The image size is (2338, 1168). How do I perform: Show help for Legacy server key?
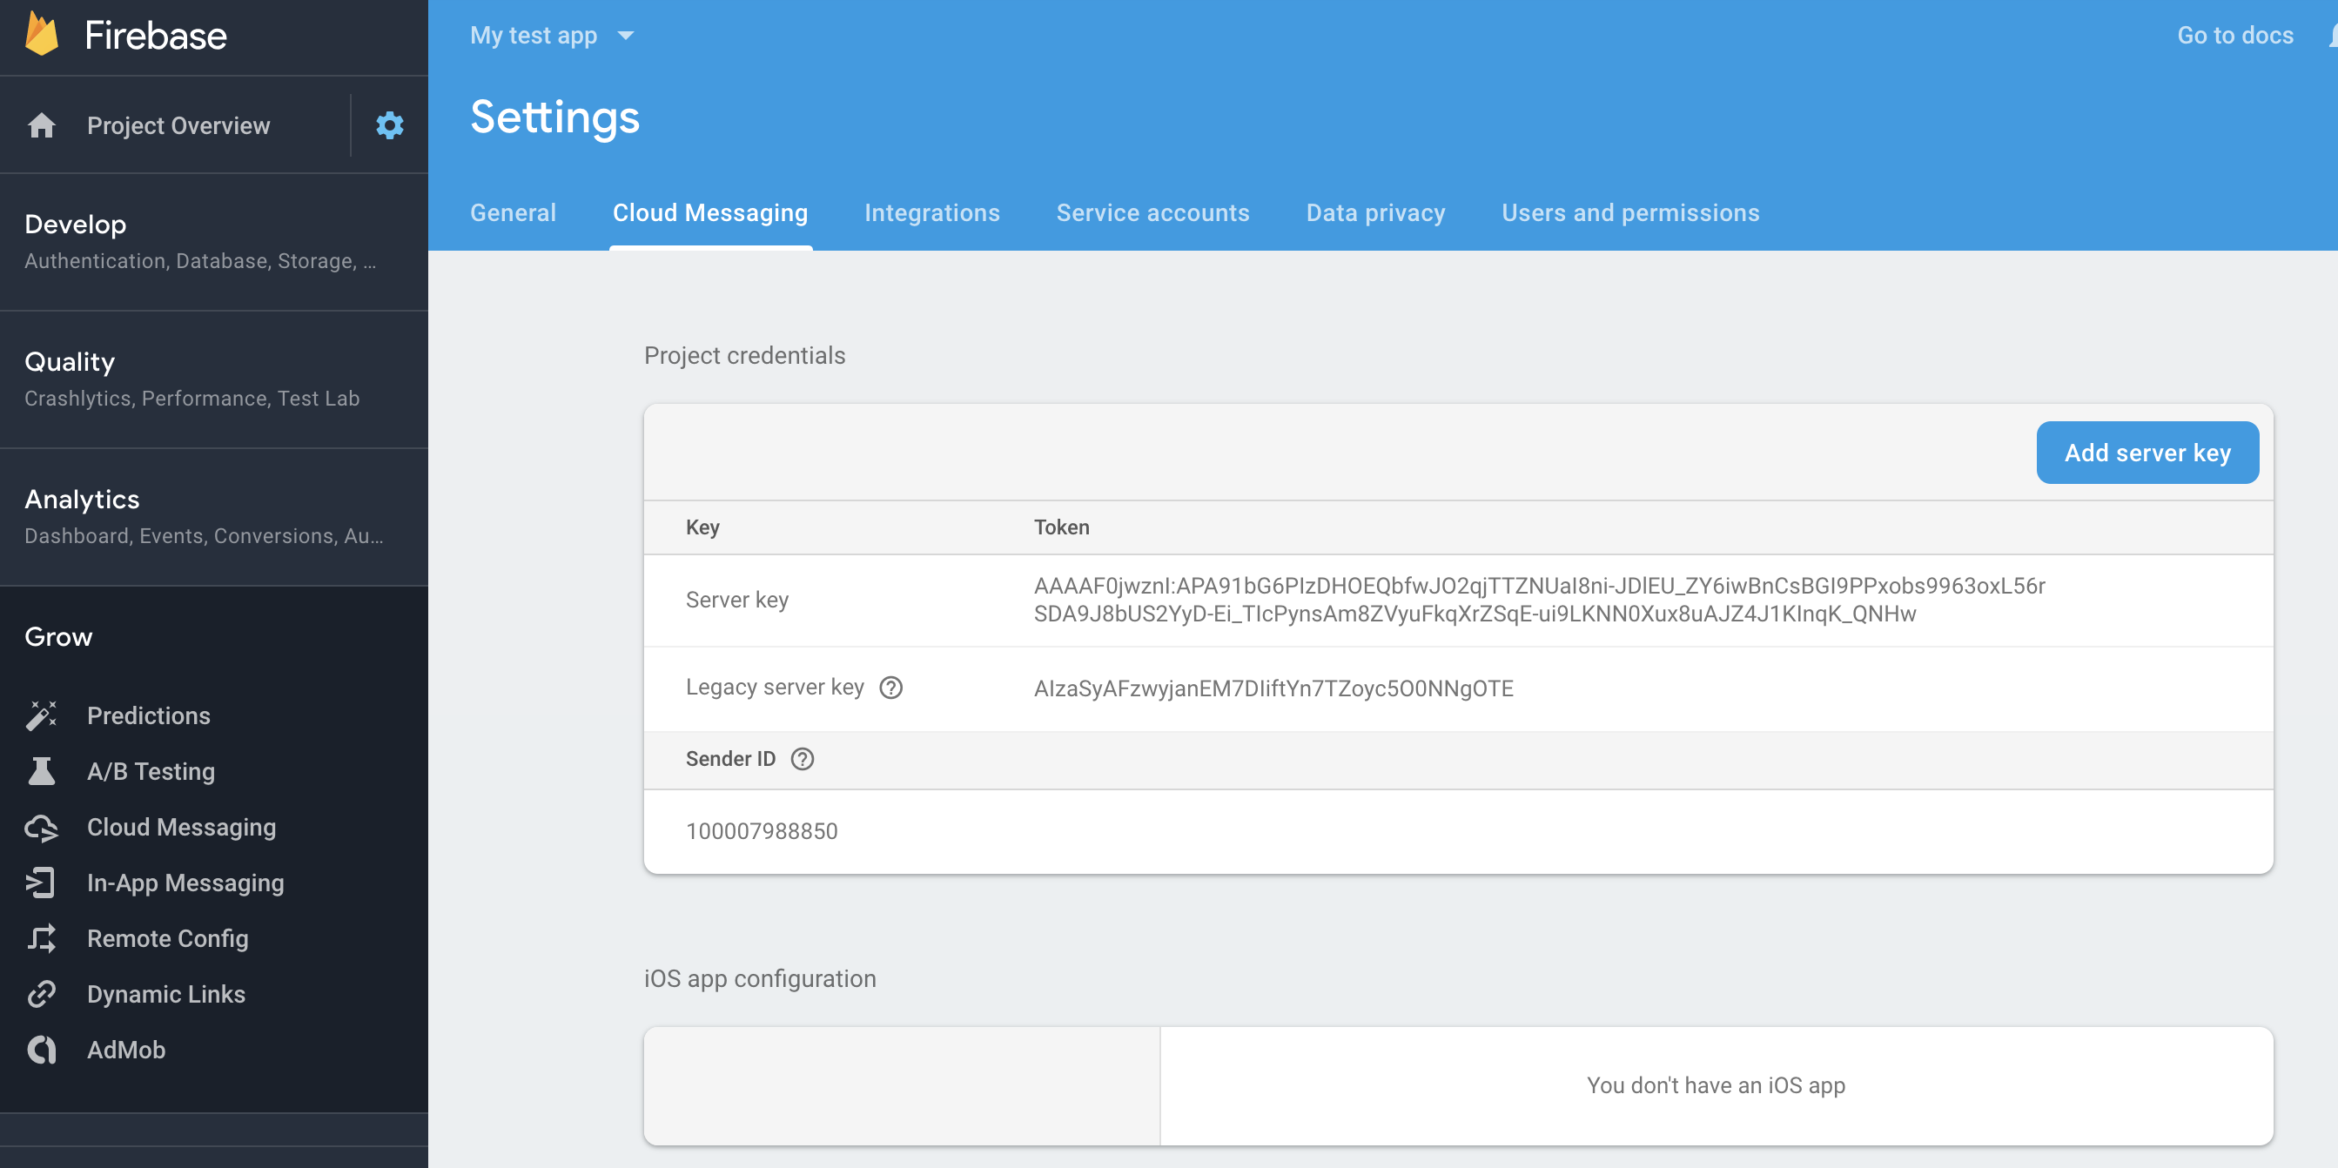point(891,688)
